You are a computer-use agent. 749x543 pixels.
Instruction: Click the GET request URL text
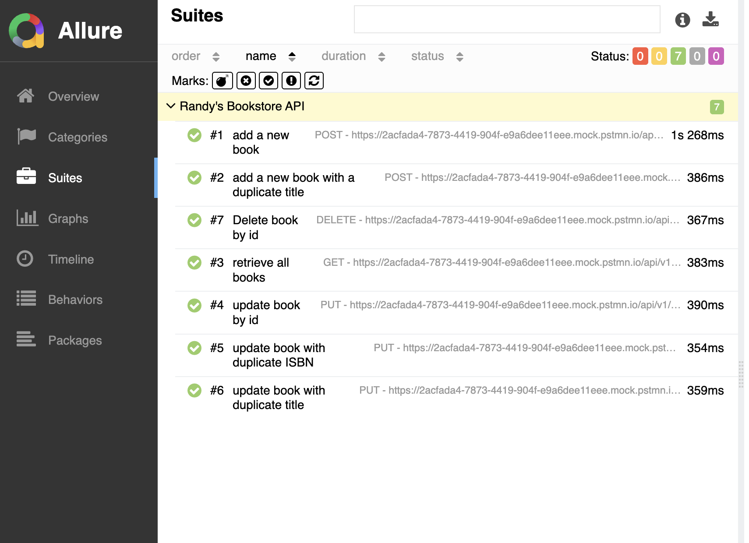502,262
